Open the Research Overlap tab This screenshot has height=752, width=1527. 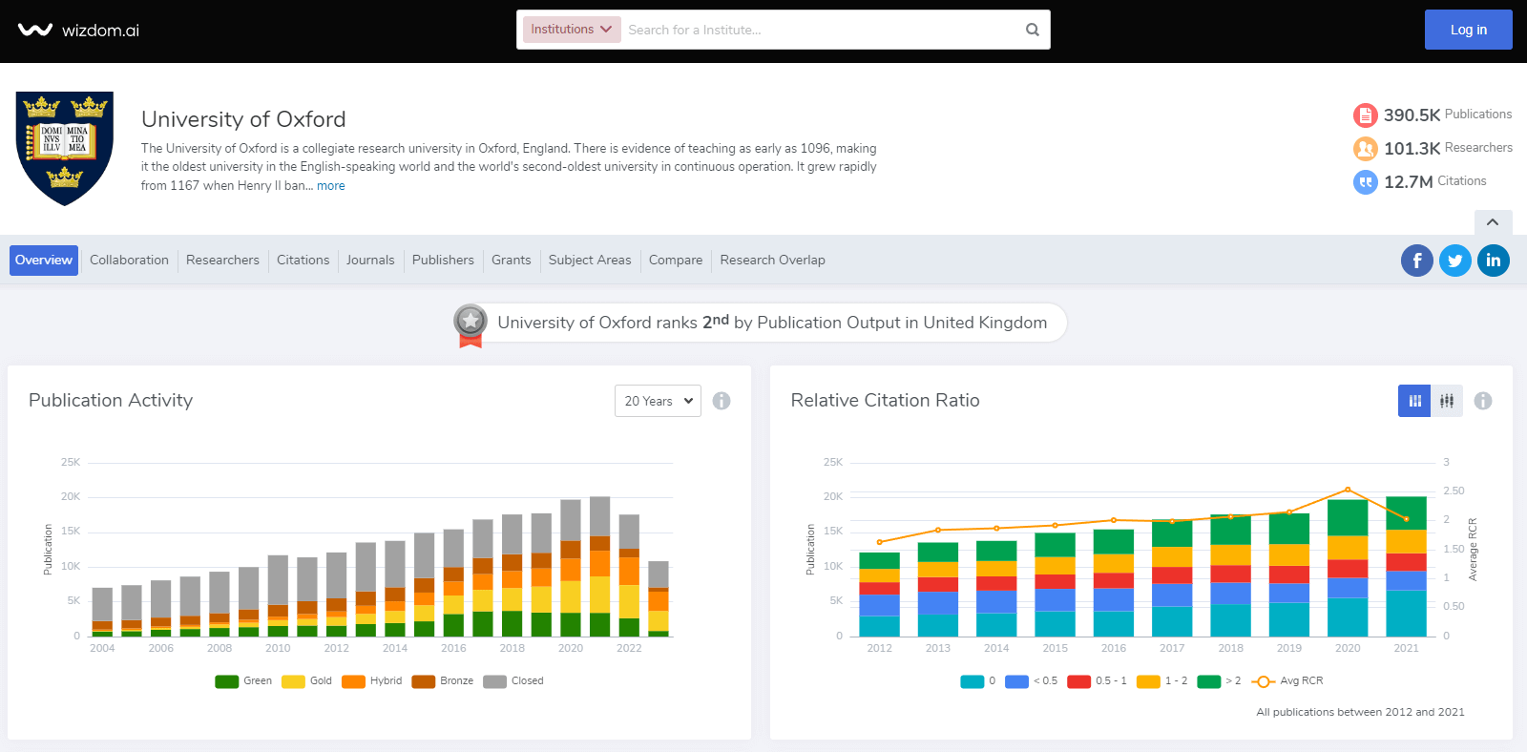pos(772,261)
